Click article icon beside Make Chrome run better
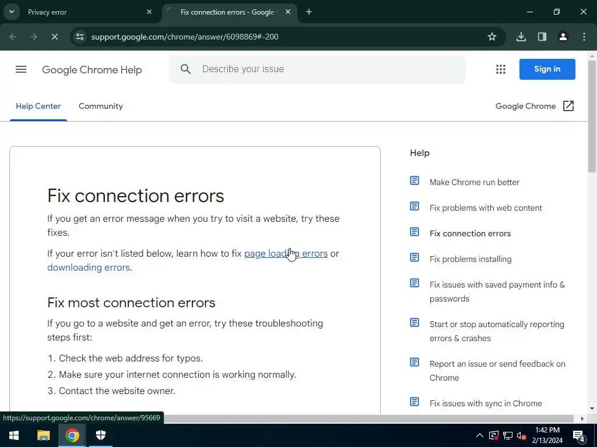 [415, 180]
